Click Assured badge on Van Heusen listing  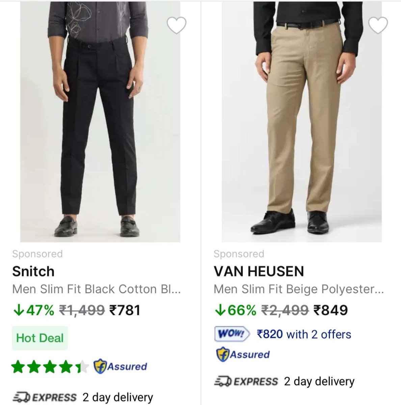(243, 355)
